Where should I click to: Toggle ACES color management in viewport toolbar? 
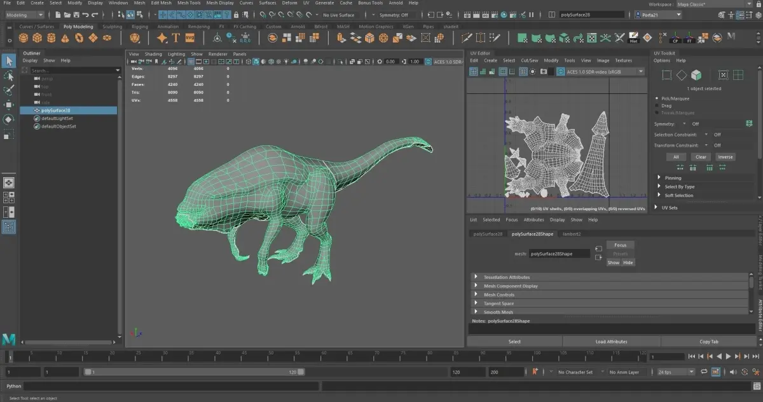tap(429, 62)
